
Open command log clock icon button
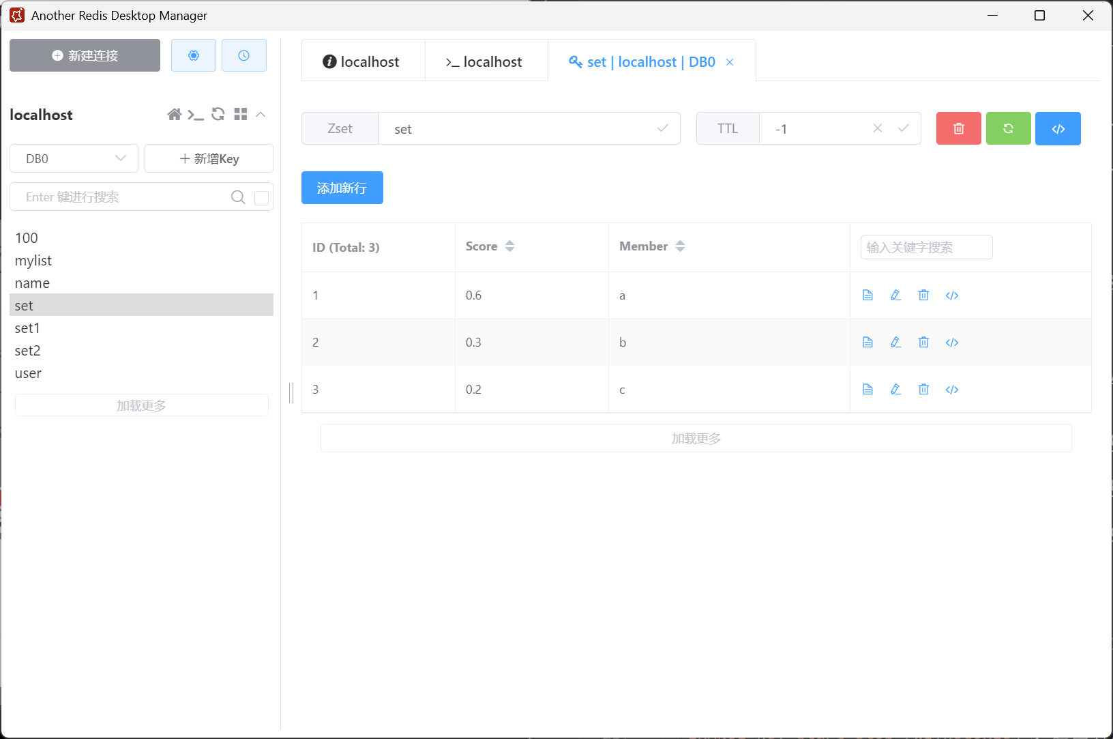click(243, 55)
